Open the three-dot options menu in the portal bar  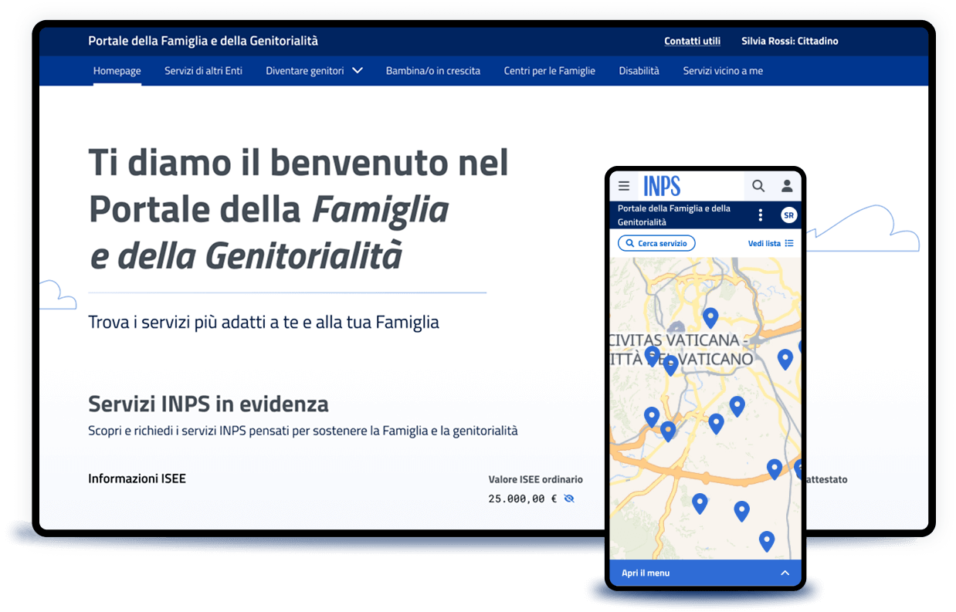[761, 215]
